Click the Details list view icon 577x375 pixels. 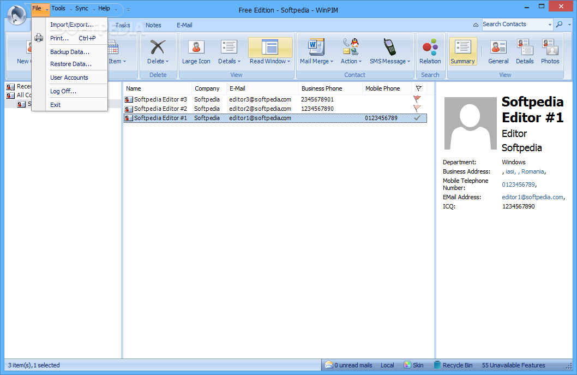point(229,47)
